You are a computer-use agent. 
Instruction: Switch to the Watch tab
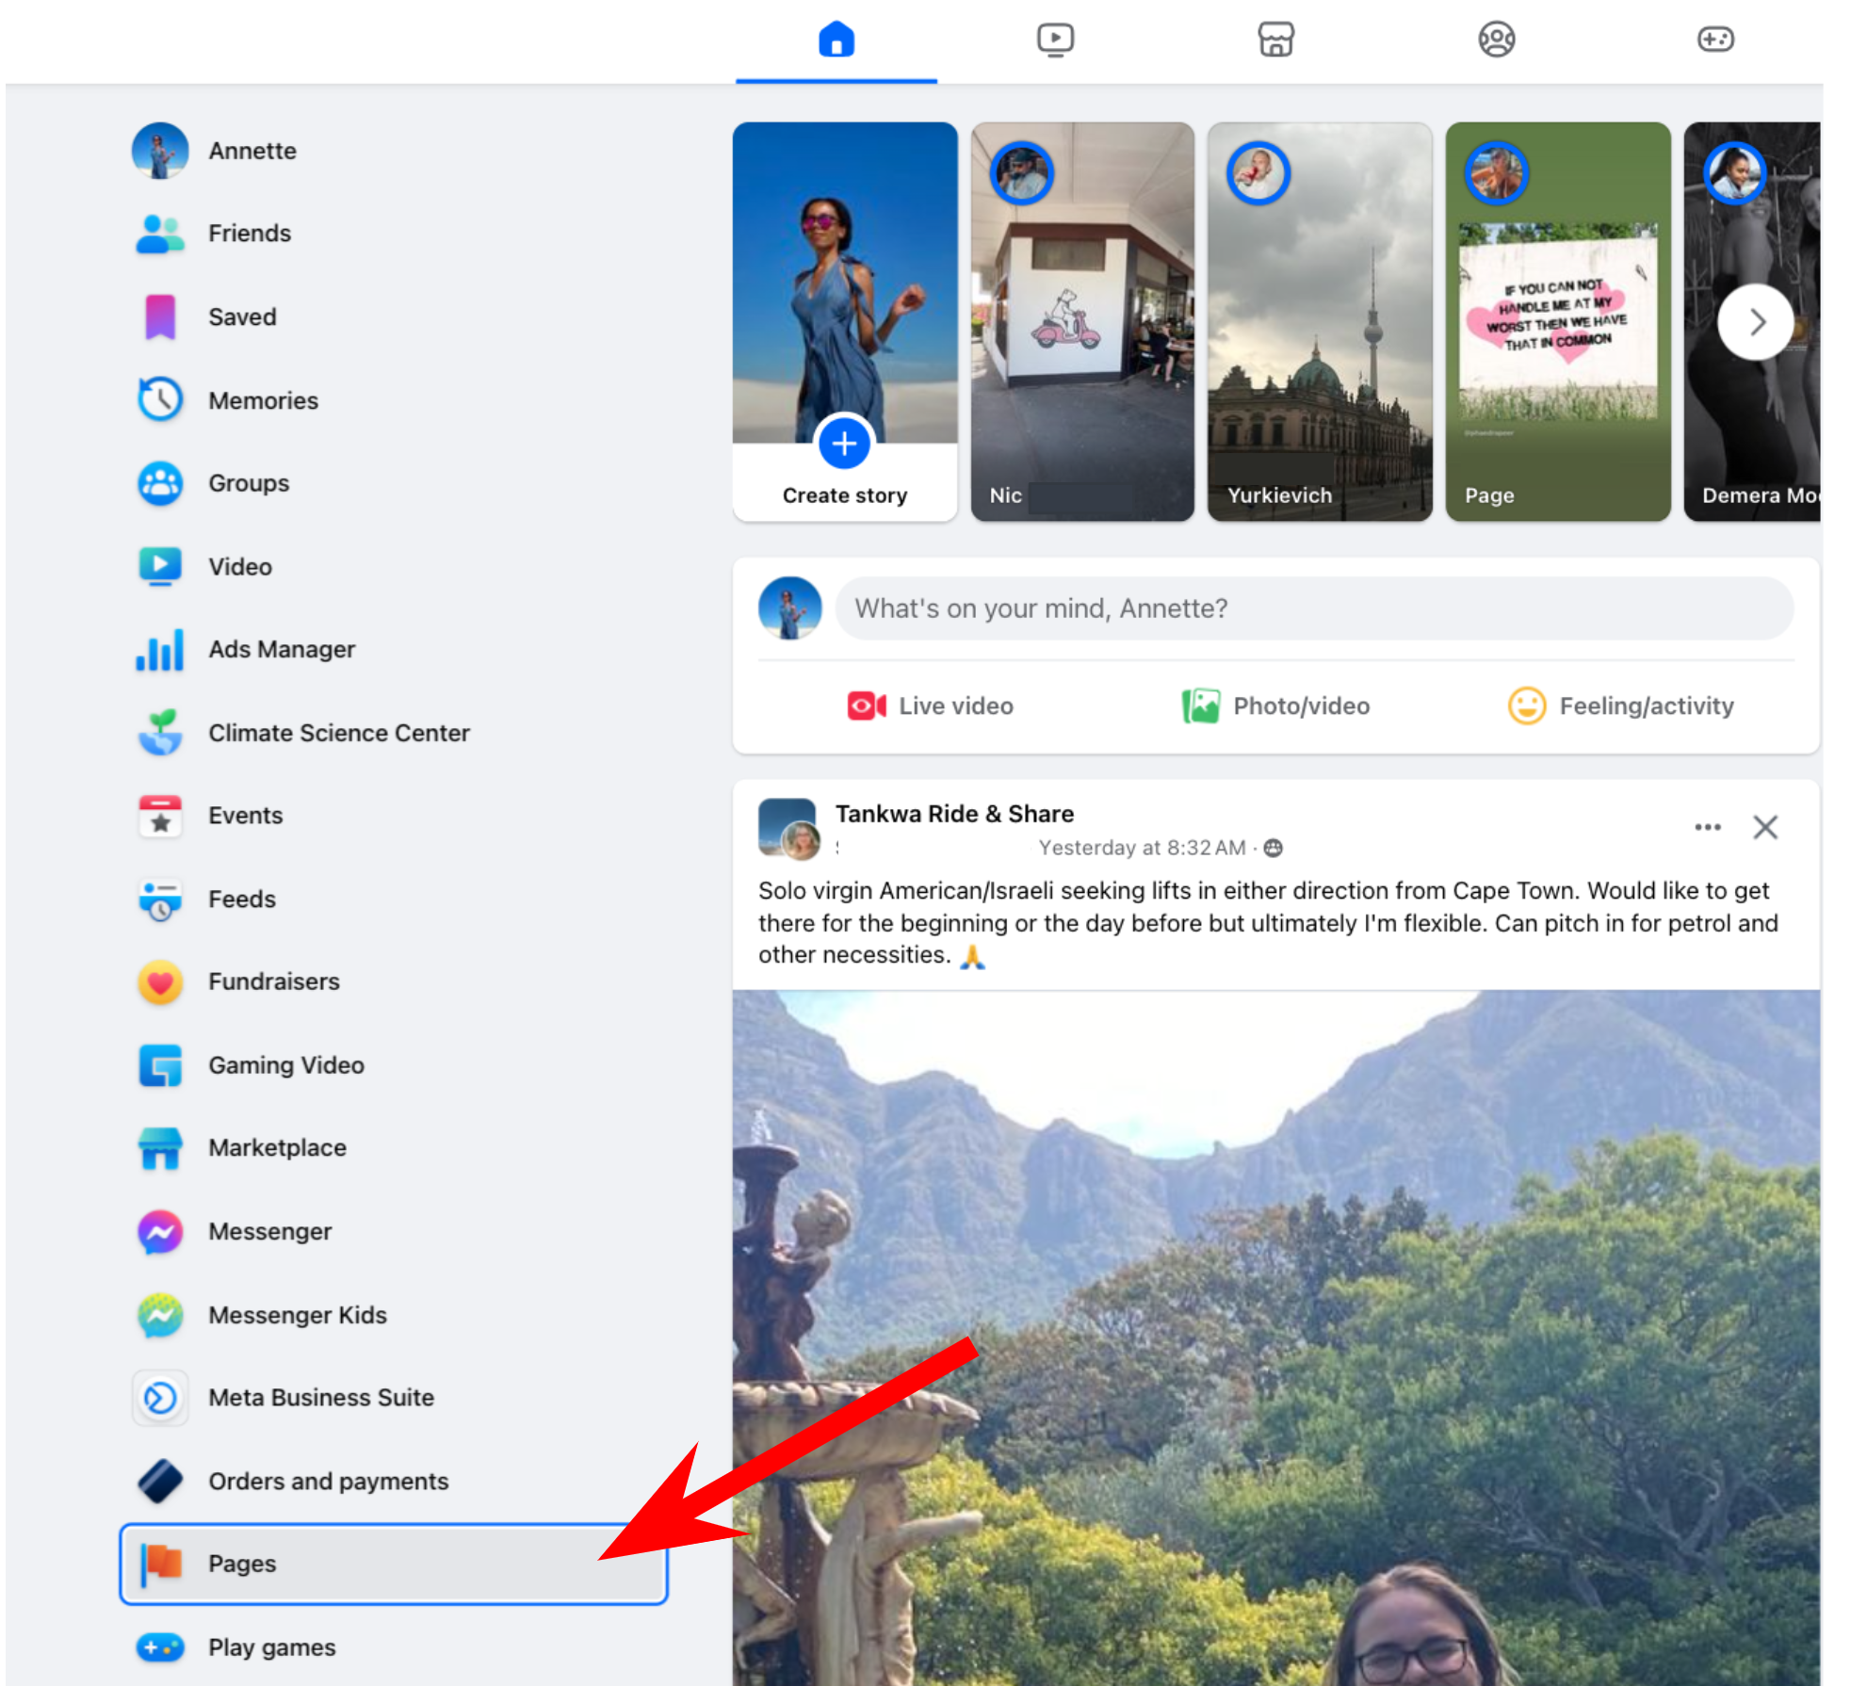point(1056,40)
